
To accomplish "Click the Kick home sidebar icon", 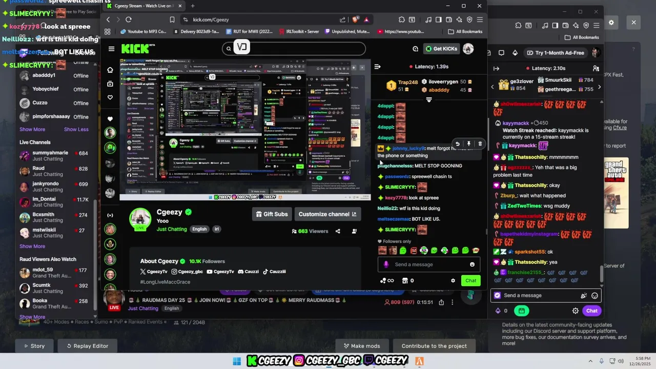I will [110, 70].
